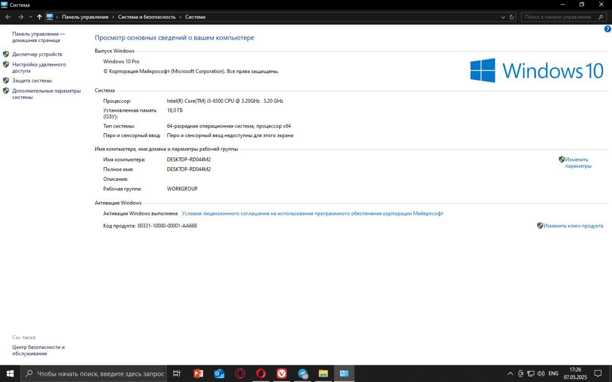The width and height of the screenshot is (612, 382).
Task: Open the Windows Start menu
Action: pyautogui.click(x=10, y=373)
